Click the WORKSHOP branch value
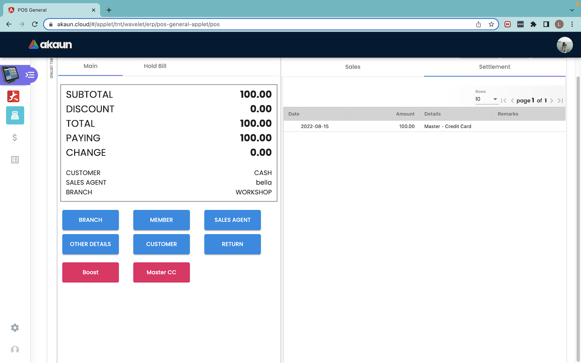581x363 pixels. [x=254, y=192]
